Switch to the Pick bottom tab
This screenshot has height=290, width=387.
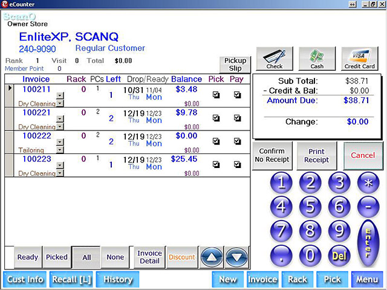click(332, 279)
